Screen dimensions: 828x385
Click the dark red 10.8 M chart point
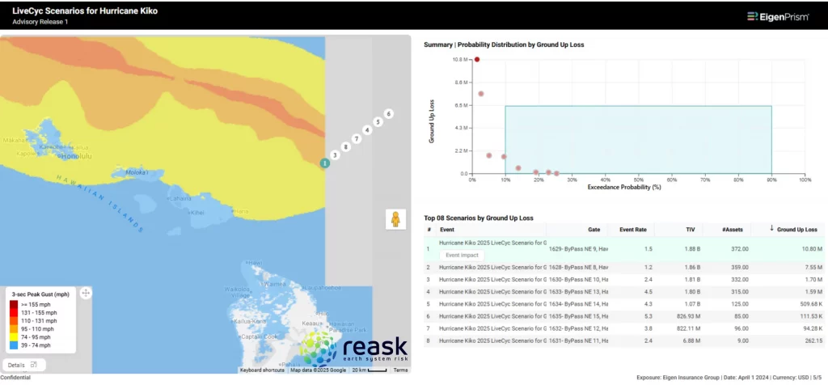[x=477, y=60]
